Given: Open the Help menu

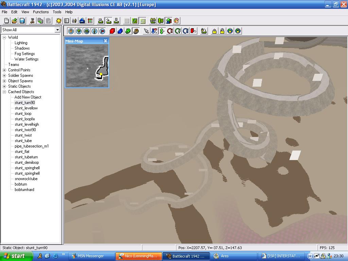Looking at the screenshot, I should click(69, 12).
